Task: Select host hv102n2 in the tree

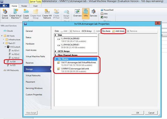Action: tap(14, 54)
